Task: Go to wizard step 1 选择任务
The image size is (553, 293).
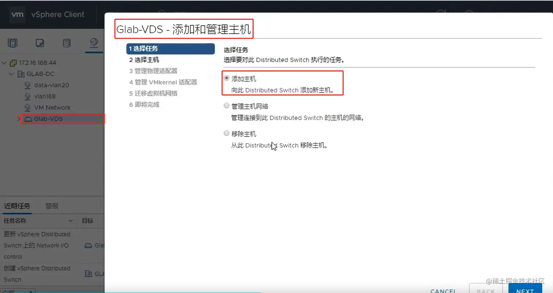Action: (170, 49)
